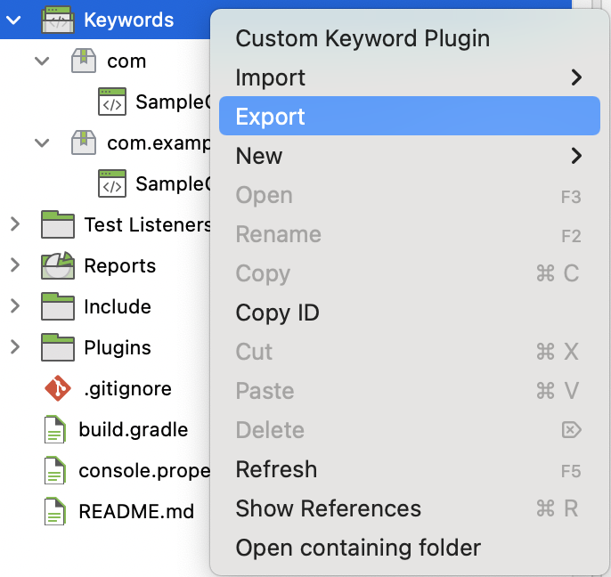Image resolution: width=611 pixels, height=577 pixels.
Task: Open the New submenu
Action: point(259,156)
